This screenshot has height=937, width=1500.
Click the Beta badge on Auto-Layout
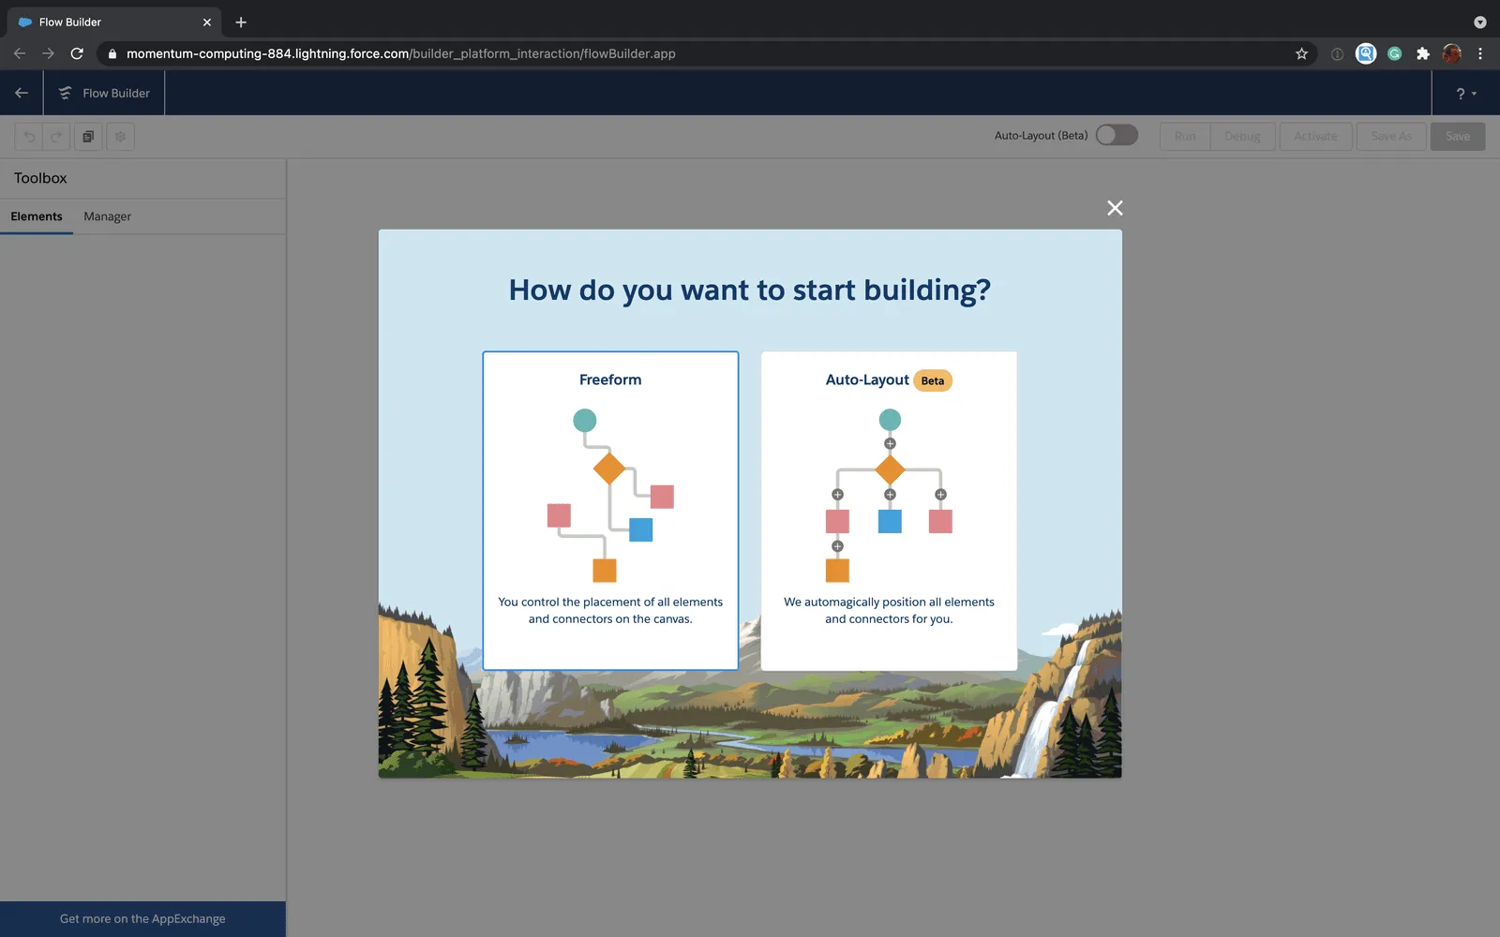click(x=932, y=380)
